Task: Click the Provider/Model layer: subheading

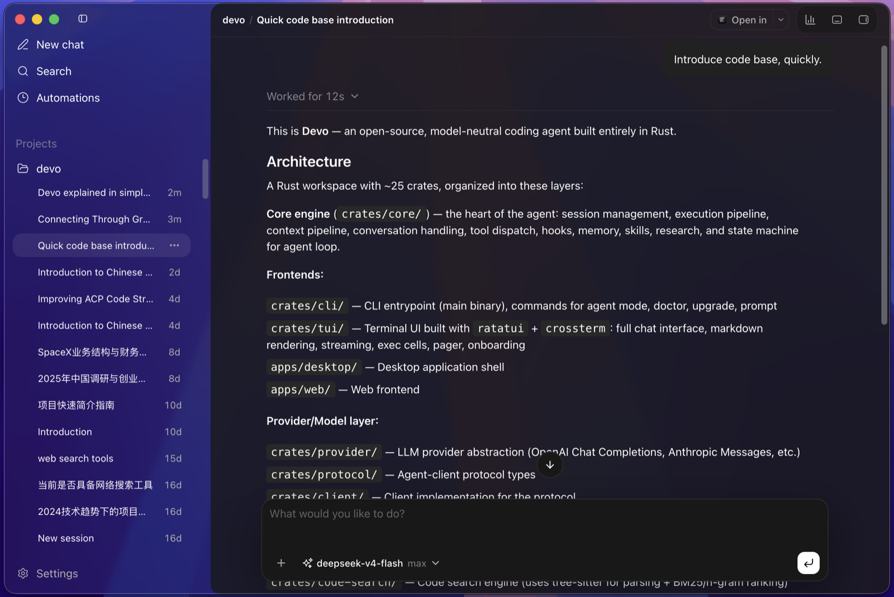Action: pyautogui.click(x=322, y=421)
